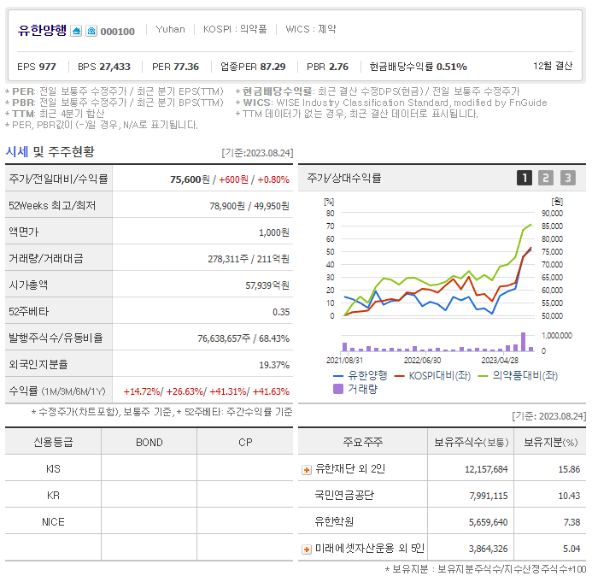Click the 유한양행 company name heading

[x=42, y=30]
